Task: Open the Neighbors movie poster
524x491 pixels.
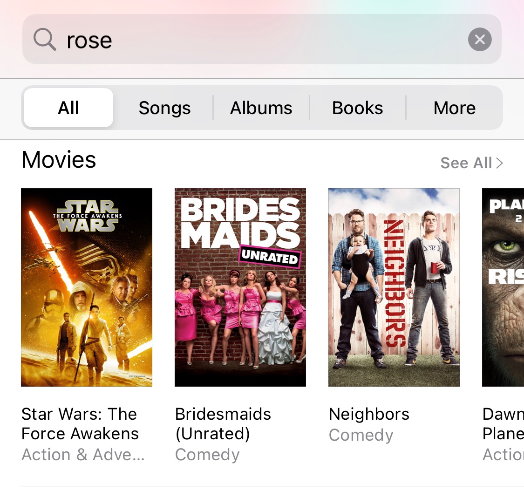Action: [394, 287]
